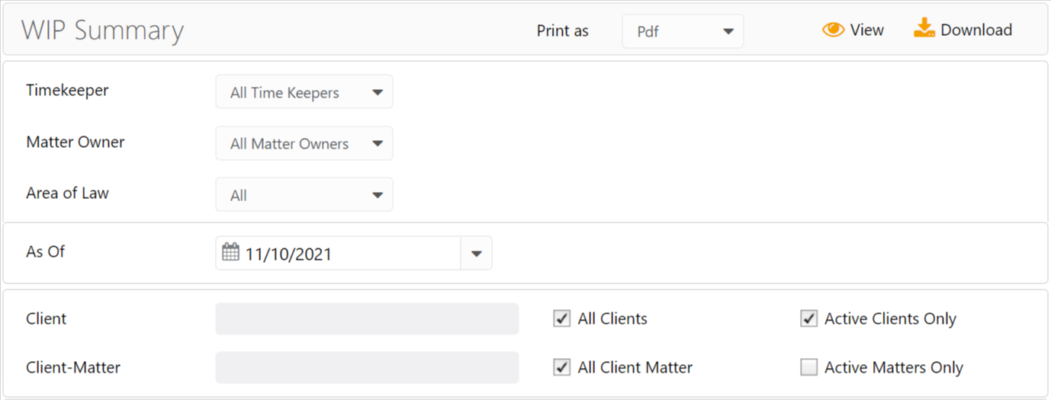Open the All Matter Owners dropdown
This screenshot has height=400, width=1051.
pyautogui.click(x=304, y=144)
